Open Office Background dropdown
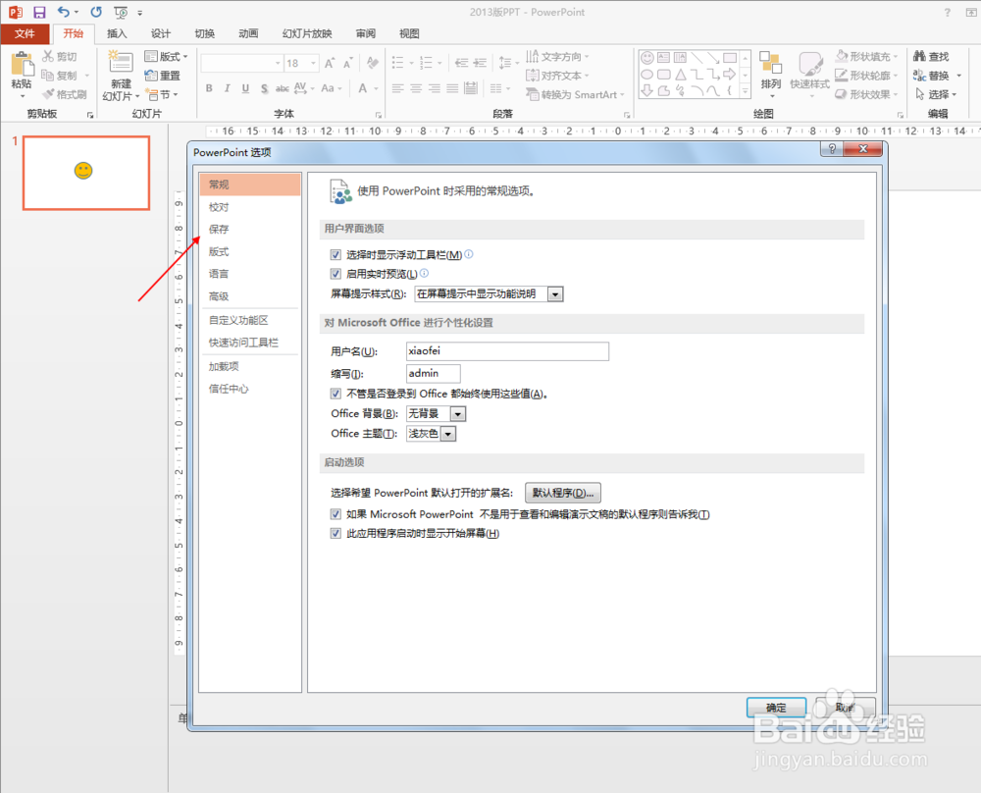The width and height of the screenshot is (981, 793). coord(458,414)
